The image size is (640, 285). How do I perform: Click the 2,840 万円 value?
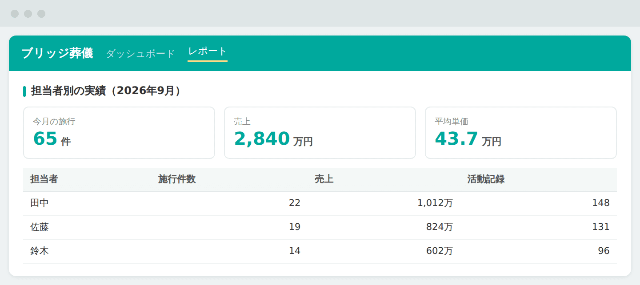(273, 139)
